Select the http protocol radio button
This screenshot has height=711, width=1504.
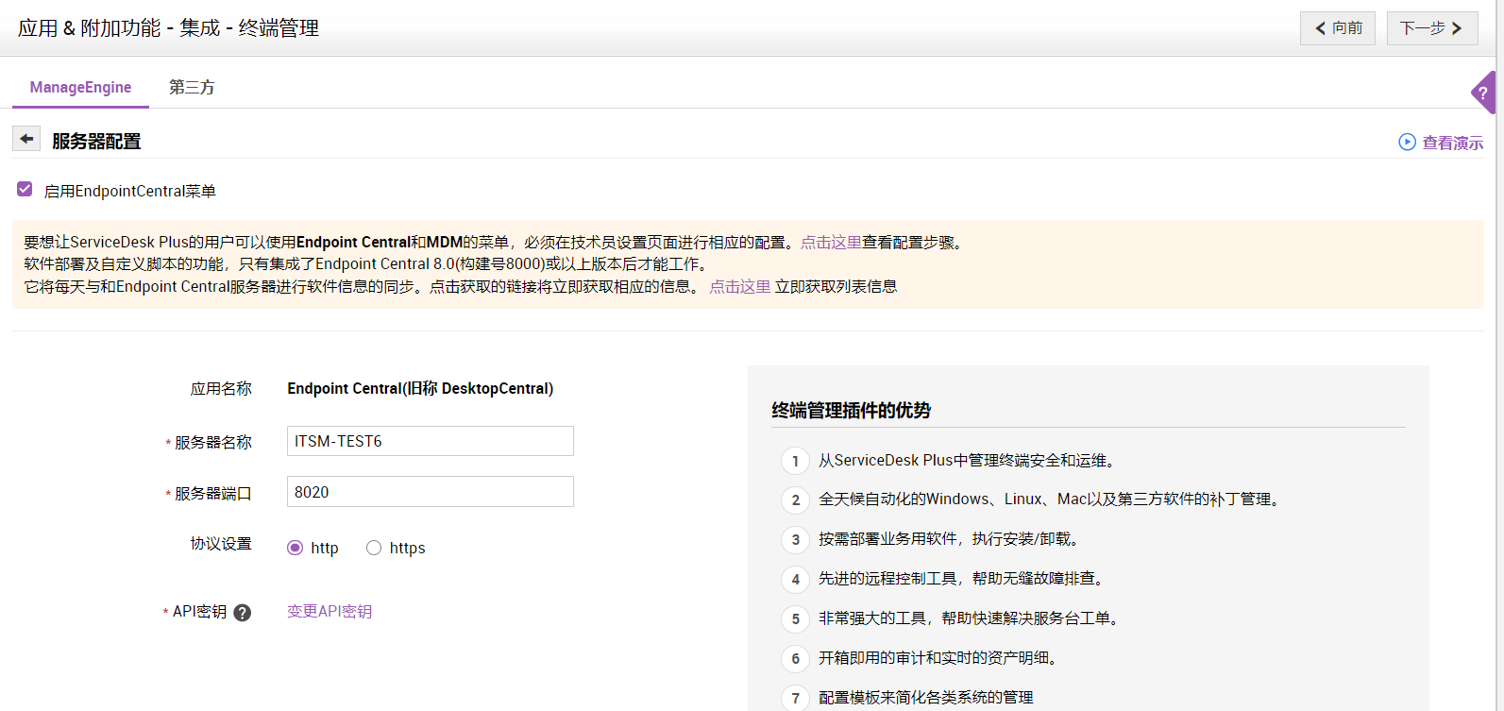[x=296, y=548]
